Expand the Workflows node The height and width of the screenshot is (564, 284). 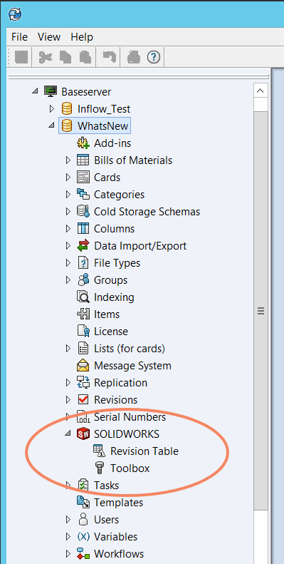(x=68, y=554)
